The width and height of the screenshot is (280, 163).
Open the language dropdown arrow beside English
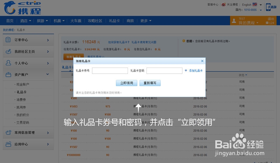click(x=261, y=5)
